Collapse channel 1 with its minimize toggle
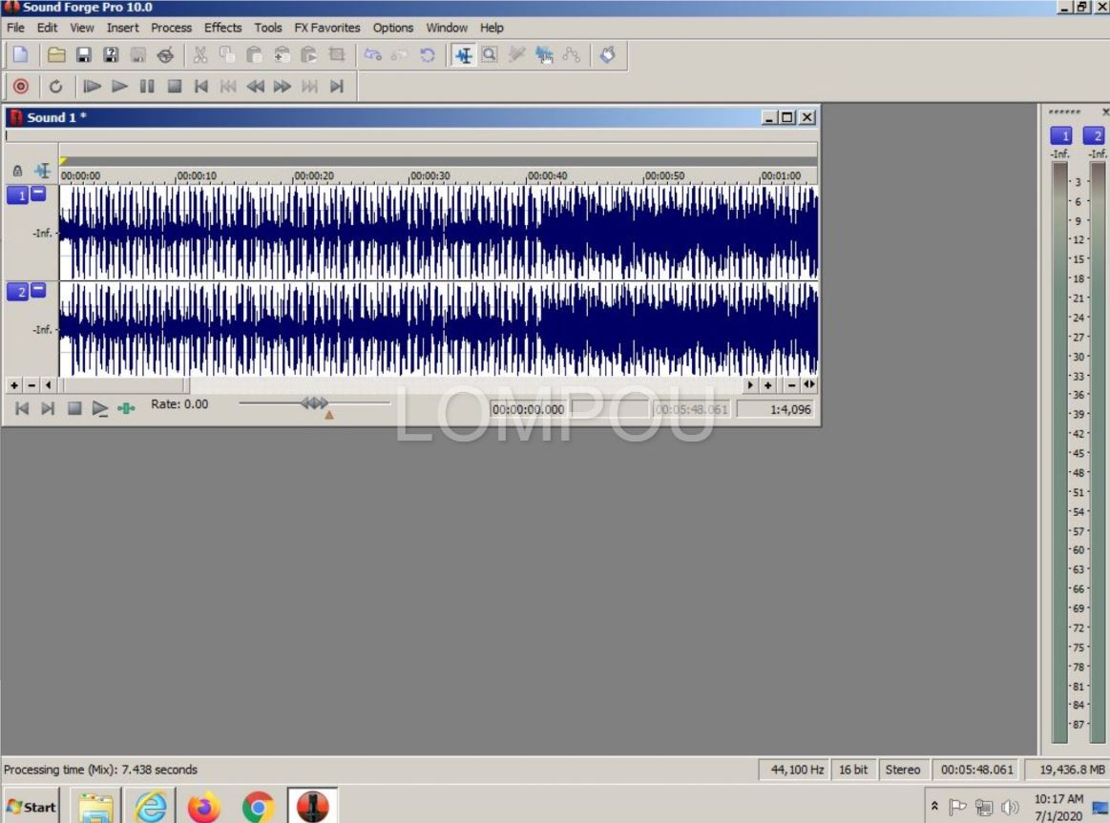This screenshot has width=1110, height=823. (37, 194)
